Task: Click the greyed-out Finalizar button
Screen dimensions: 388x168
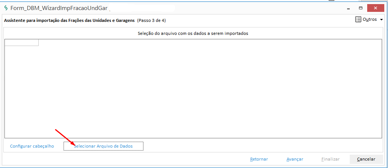Action: [x=330, y=159]
